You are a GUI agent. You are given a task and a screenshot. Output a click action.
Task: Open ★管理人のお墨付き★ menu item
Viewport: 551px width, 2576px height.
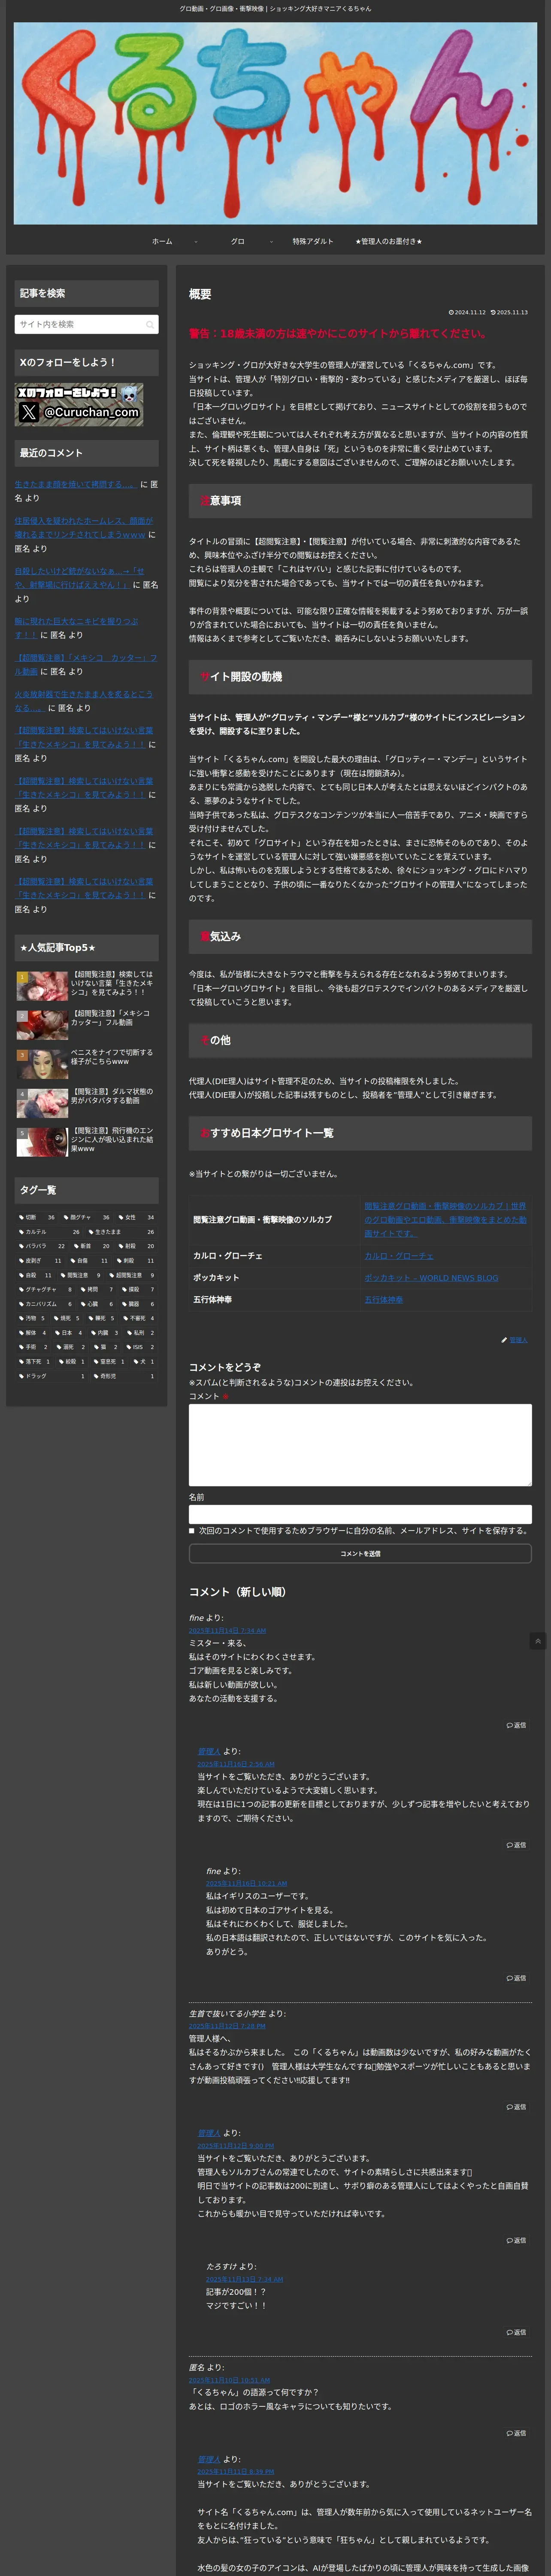[388, 241]
